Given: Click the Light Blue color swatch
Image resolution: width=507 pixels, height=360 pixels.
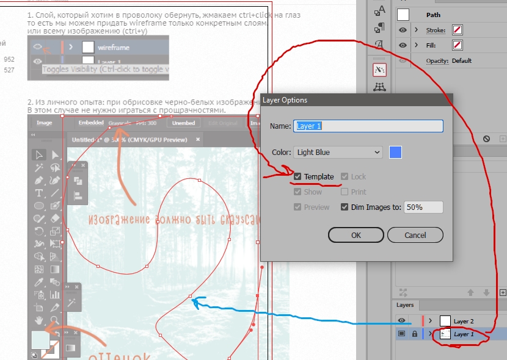Looking at the screenshot, I should pyautogui.click(x=396, y=151).
